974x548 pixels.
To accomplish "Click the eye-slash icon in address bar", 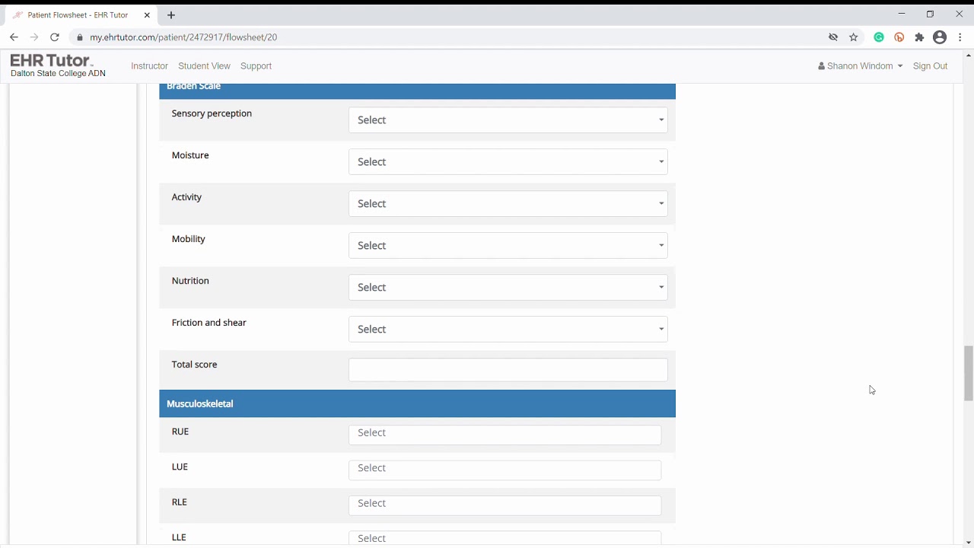I will pyautogui.click(x=833, y=37).
